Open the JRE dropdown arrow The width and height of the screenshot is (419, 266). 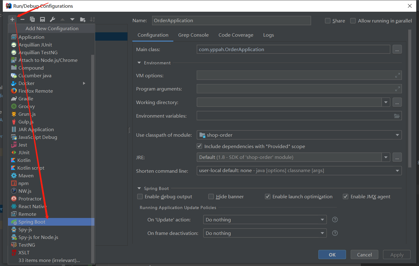(x=386, y=157)
